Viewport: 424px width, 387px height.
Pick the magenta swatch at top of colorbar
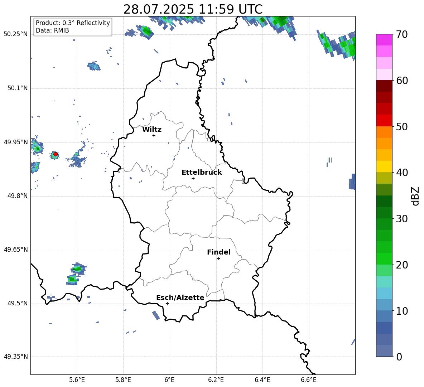coord(384,40)
